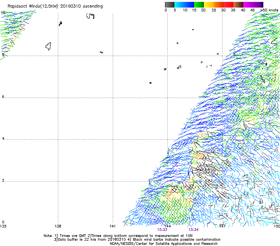Click the legend scale number '10'
This screenshot has width=280, height=246.
click(x=185, y=10)
